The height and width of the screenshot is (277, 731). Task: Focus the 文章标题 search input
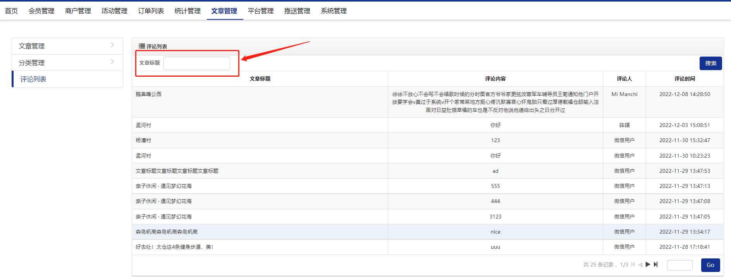coord(197,63)
